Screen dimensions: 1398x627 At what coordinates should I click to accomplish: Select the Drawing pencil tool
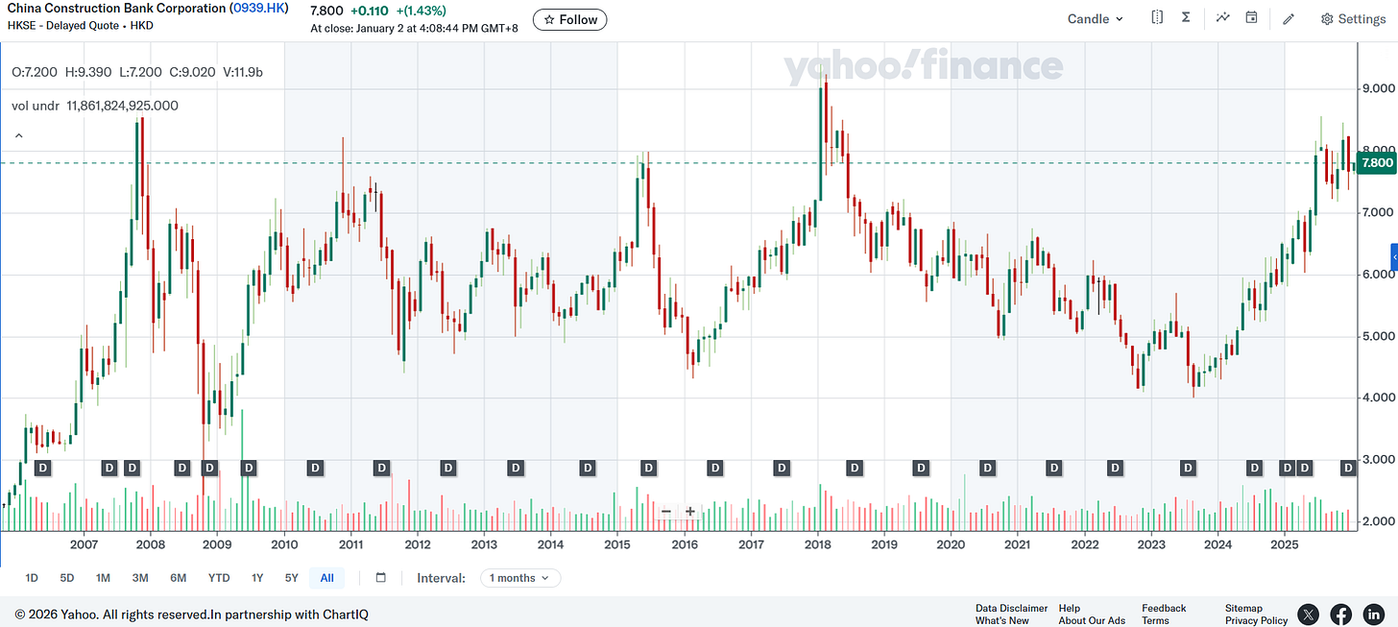(x=1289, y=17)
